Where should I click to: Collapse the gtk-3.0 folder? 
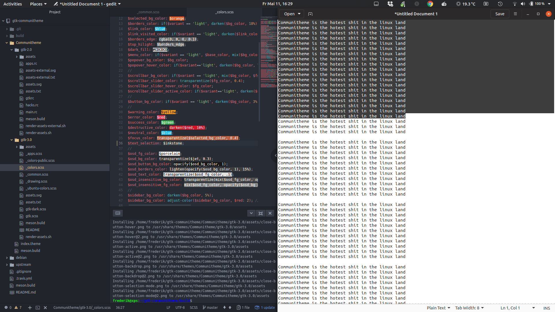[12, 140]
